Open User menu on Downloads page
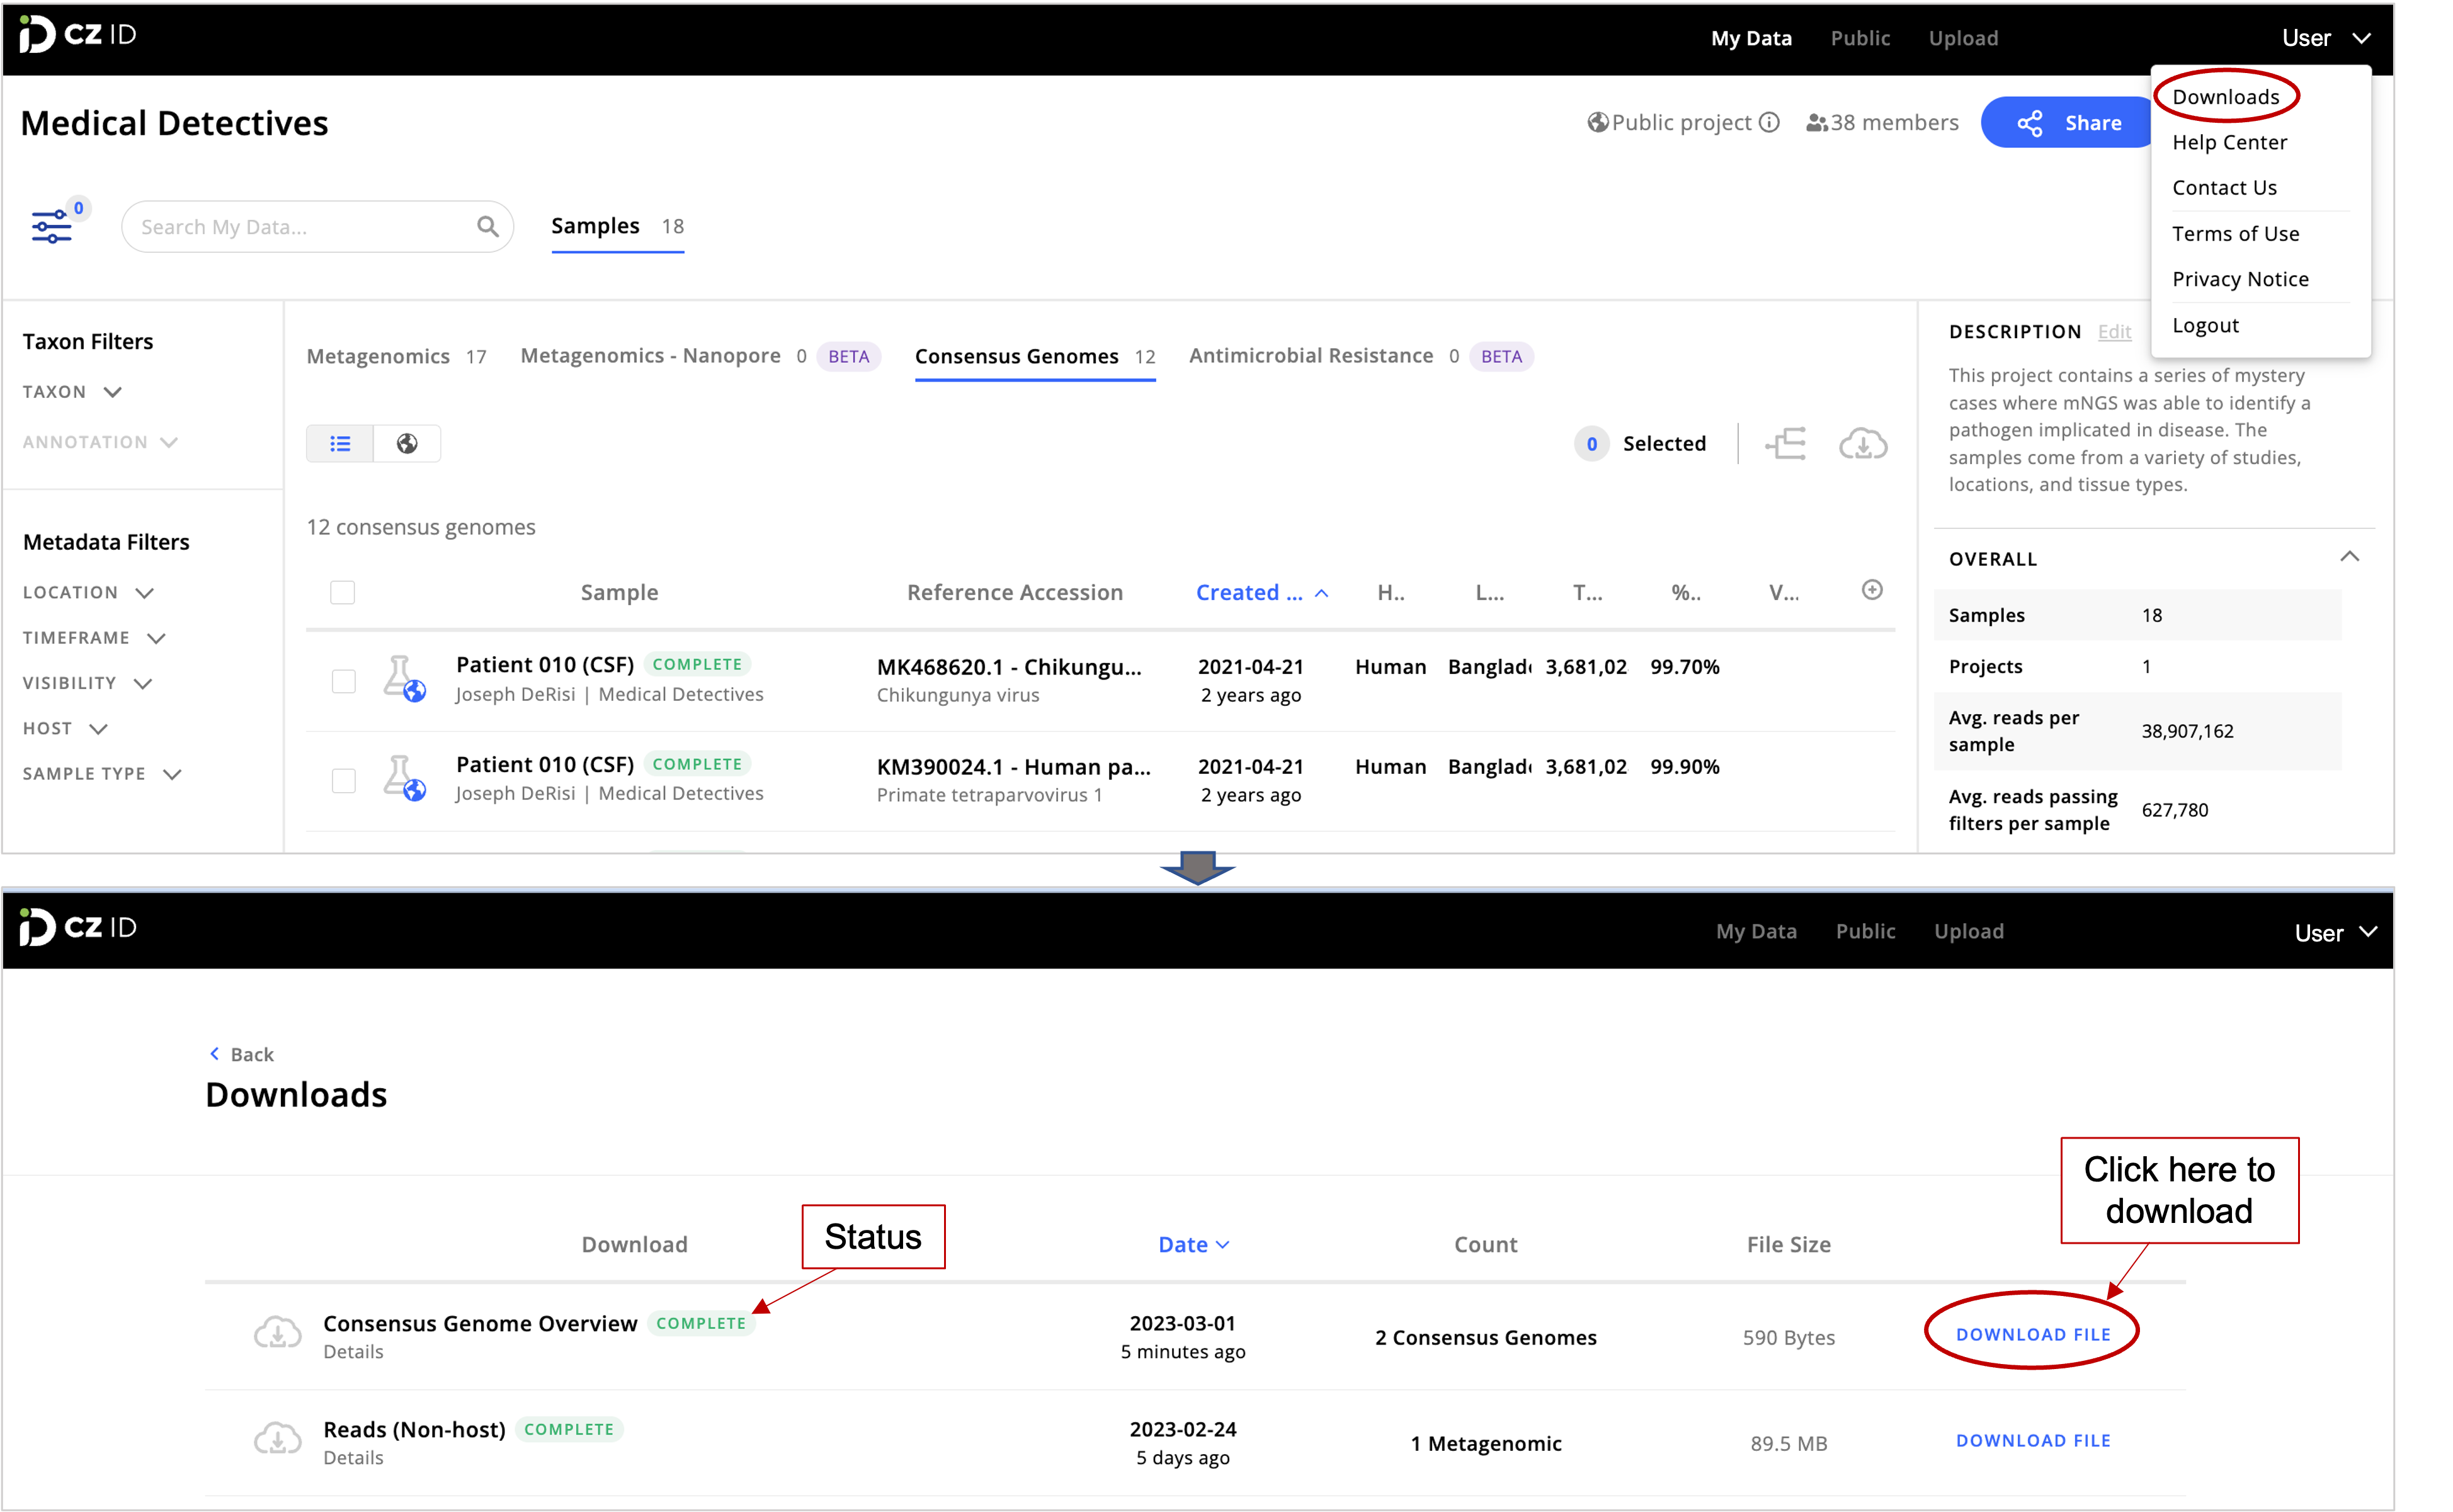This screenshot has height=1512, width=2453. click(2335, 933)
